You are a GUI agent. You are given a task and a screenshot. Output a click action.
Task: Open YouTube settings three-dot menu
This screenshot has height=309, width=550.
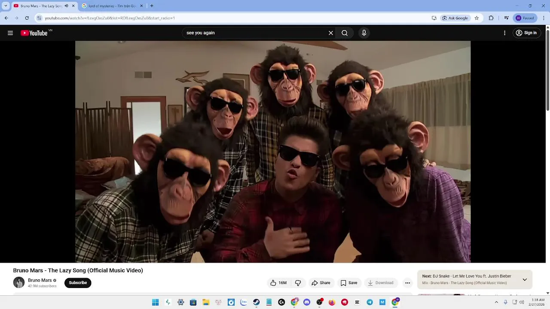pos(504,33)
